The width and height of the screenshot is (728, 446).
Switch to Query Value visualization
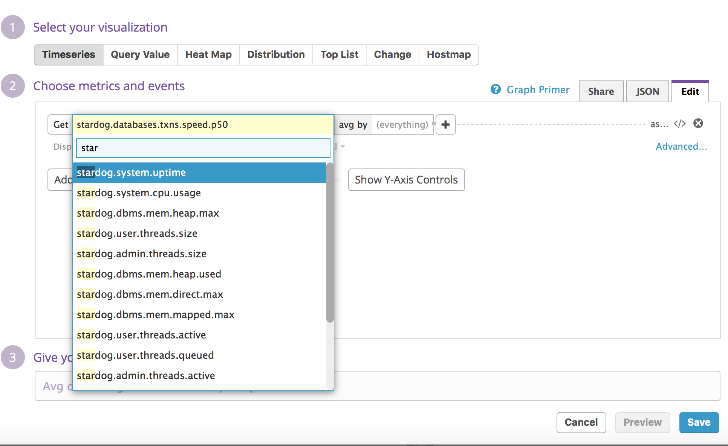click(140, 55)
